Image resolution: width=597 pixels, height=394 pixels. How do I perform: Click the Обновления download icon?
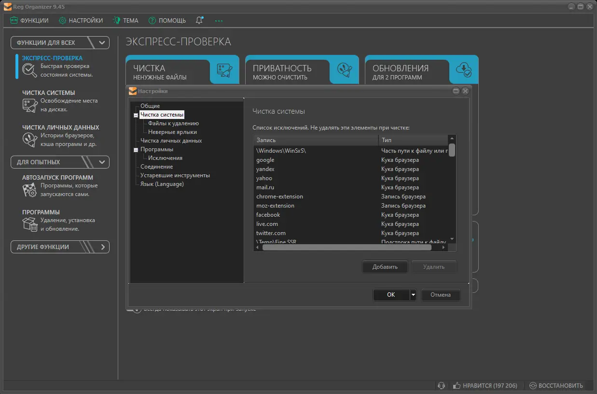pos(464,70)
